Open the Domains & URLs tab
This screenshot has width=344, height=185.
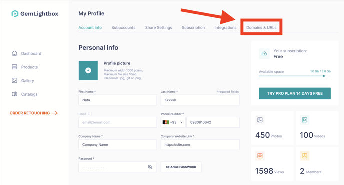[x=261, y=28]
